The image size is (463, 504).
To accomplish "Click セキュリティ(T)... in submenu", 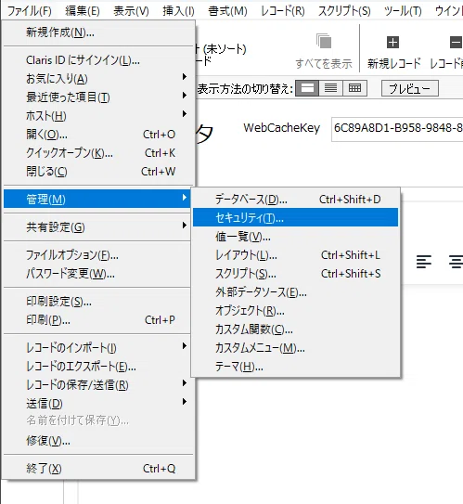I will pos(295,217).
